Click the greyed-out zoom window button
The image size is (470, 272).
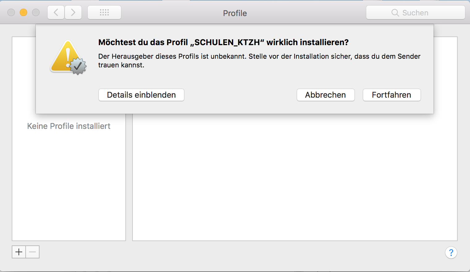coord(36,12)
